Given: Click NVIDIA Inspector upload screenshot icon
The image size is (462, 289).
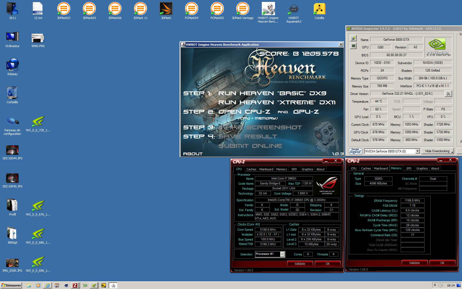Looking at the screenshot, I should (353, 38).
